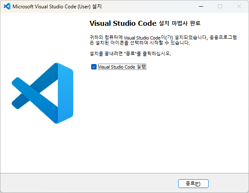Click the greyed-out maximize button
This screenshot has width=249, height=193.
[x=220, y=6]
